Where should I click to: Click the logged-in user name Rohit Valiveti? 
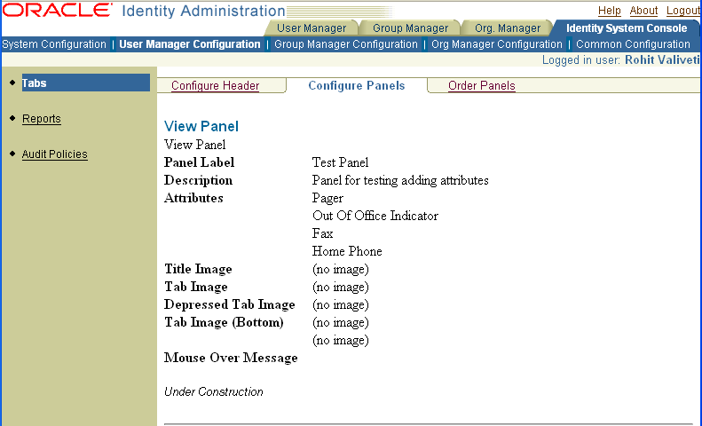click(x=662, y=60)
